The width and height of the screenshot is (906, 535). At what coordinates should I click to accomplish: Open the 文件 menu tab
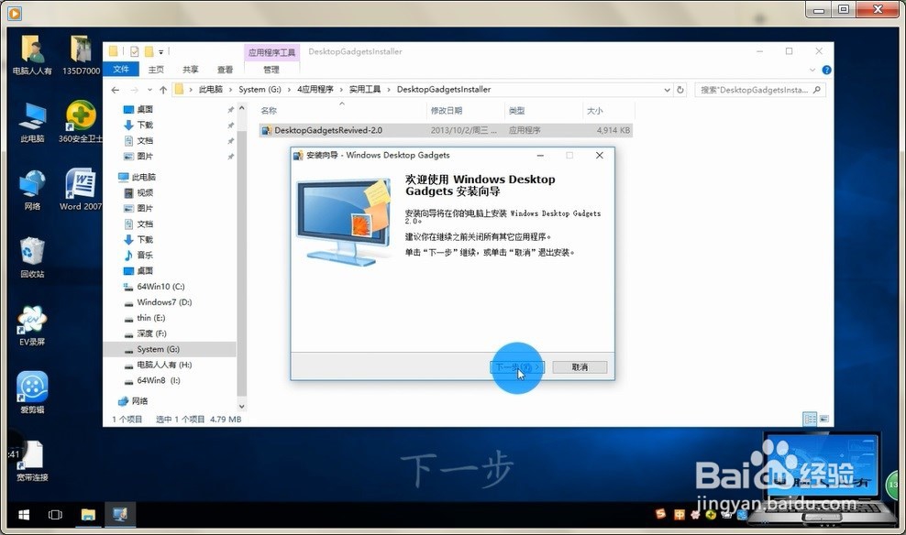[x=121, y=70]
